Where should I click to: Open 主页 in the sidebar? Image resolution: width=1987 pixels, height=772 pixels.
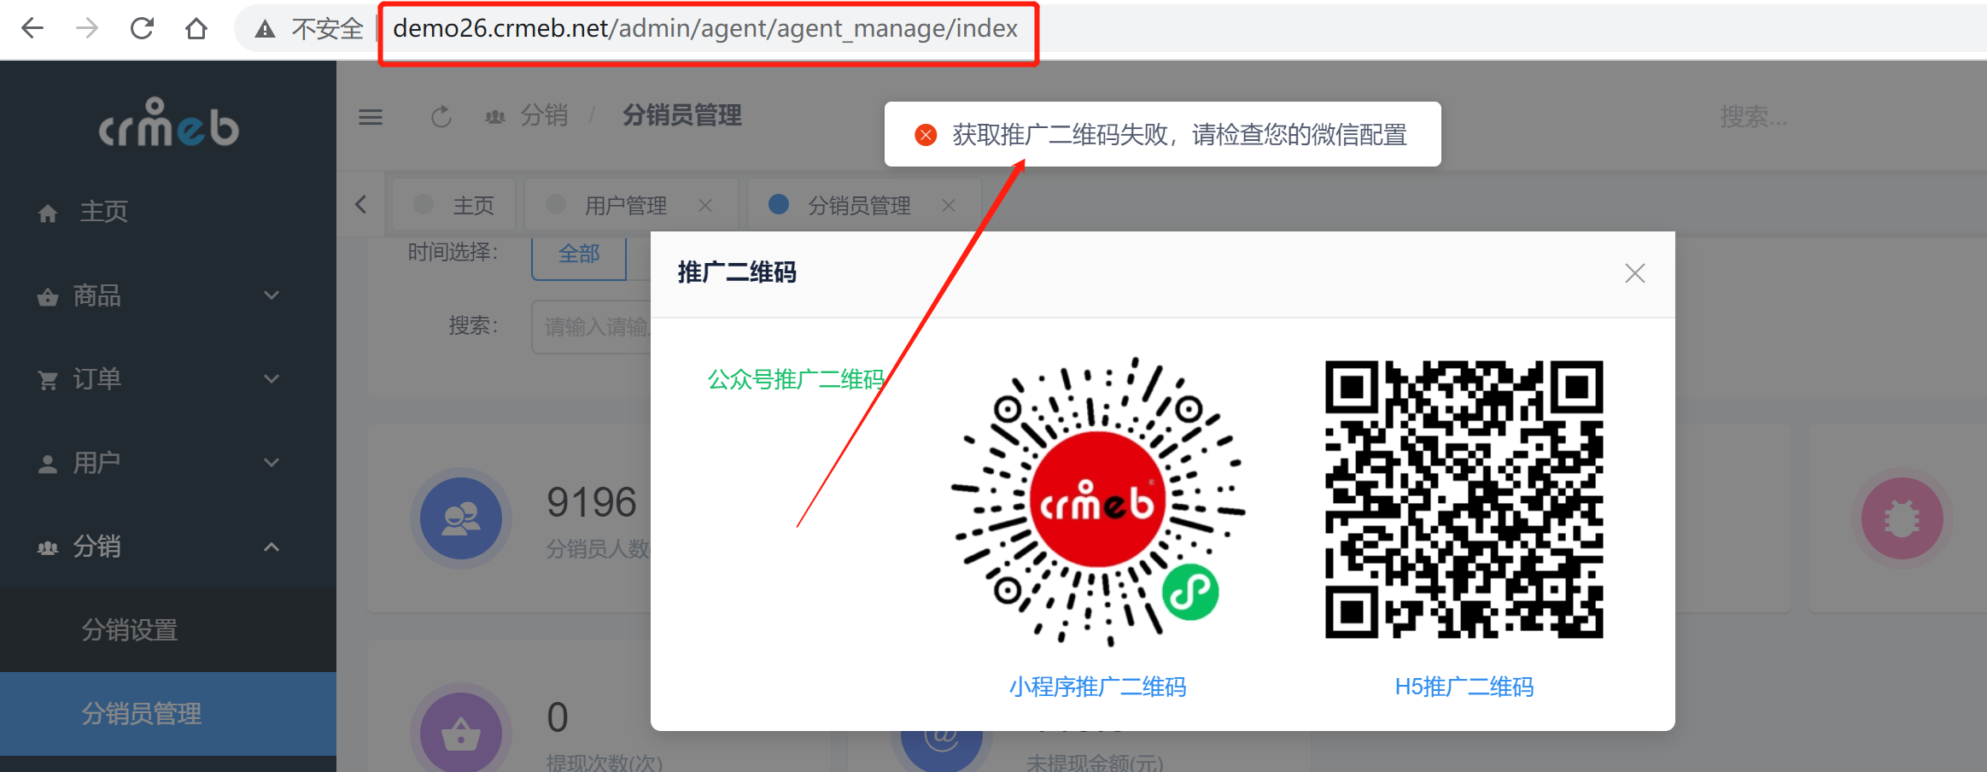(168, 211)
